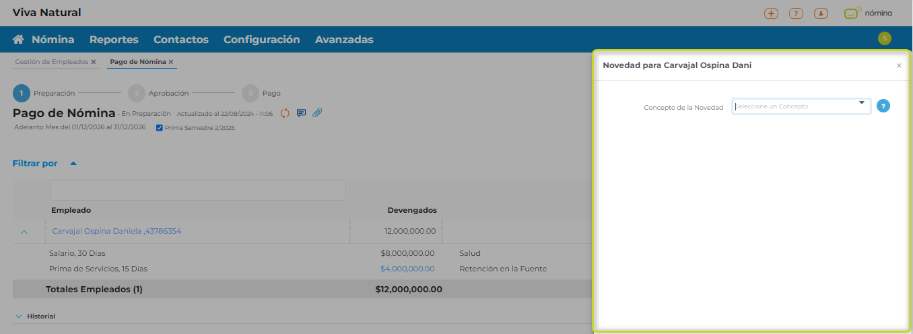The height and width of the screenshot is (334, 913).
Task: Click blue help icon beside Concepto field
Action: point(883,106)
